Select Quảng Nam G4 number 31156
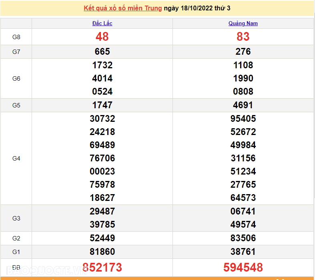The image size is (315, 280). coord(243,158)
